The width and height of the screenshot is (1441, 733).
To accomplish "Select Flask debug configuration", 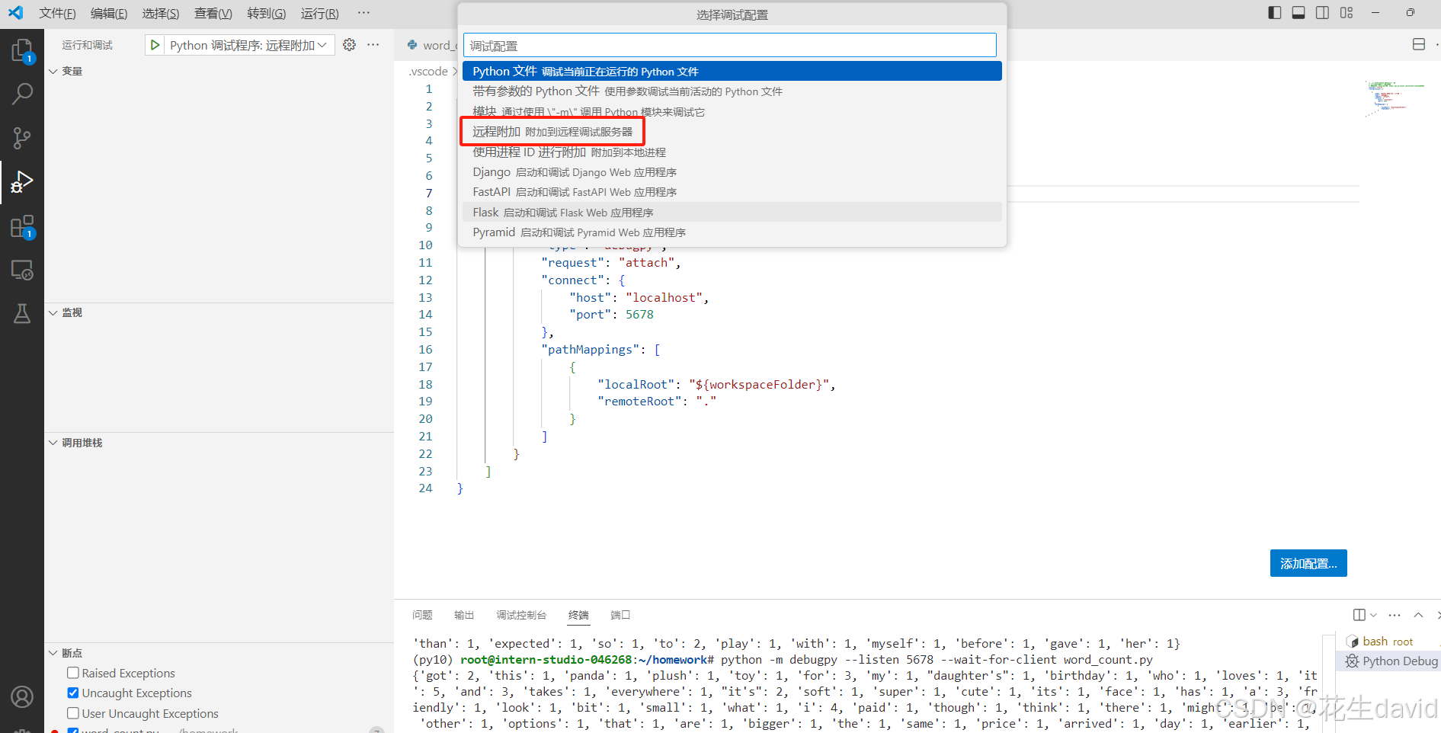I will (x=732, y=212).
